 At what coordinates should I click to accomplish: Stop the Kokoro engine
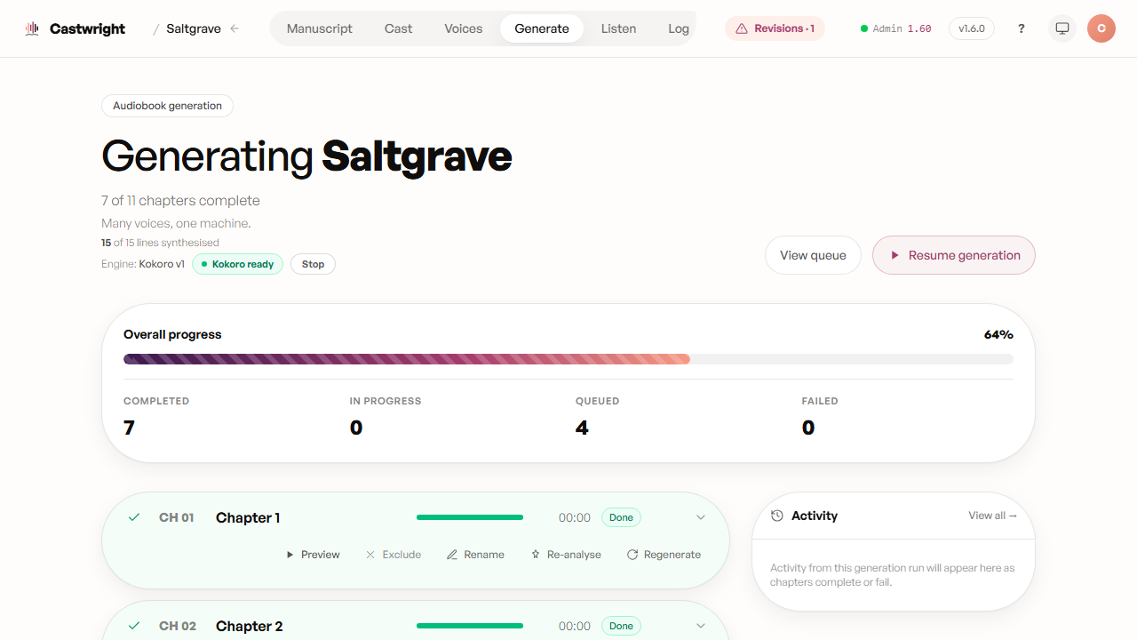coord(313,264)
